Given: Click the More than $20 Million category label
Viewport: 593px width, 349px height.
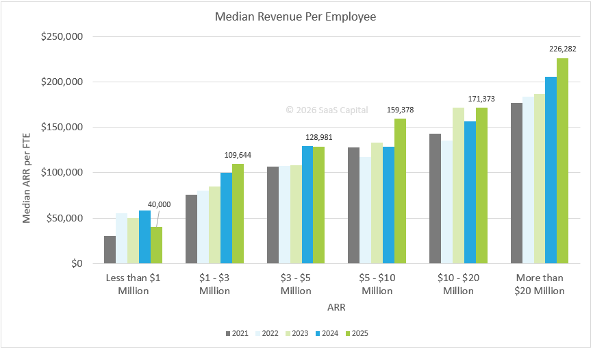Looking at the screenshot, I should 540,285.
